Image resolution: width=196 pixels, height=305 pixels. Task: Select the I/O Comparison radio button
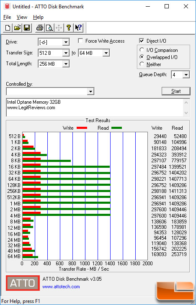(142, 50)
